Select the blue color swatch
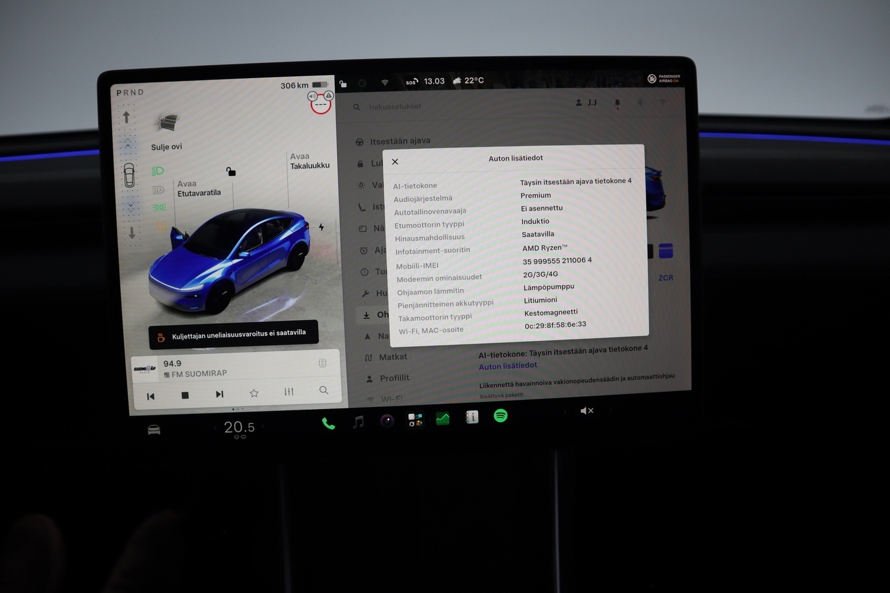Image resolution: width=890 pixels, height=593 pixels. [x=666, y=251]
